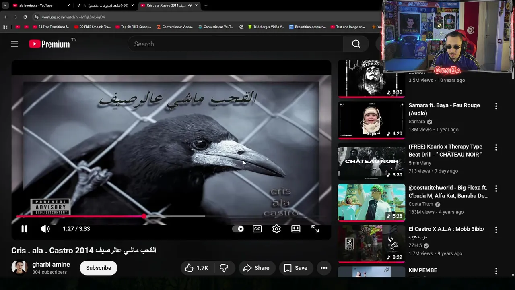This screenshot has width=515, height=290.
Task: Open the ZZH.5 channel name
Action: (415, 246)
